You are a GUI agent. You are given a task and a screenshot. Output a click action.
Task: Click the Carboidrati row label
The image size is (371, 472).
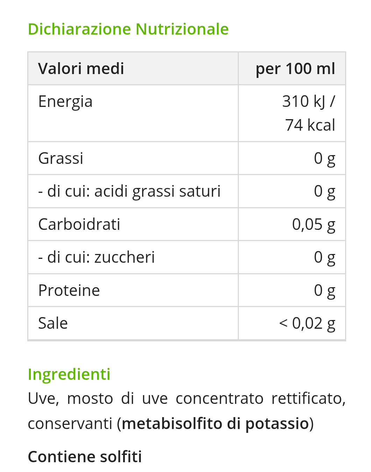pos(79,224)
